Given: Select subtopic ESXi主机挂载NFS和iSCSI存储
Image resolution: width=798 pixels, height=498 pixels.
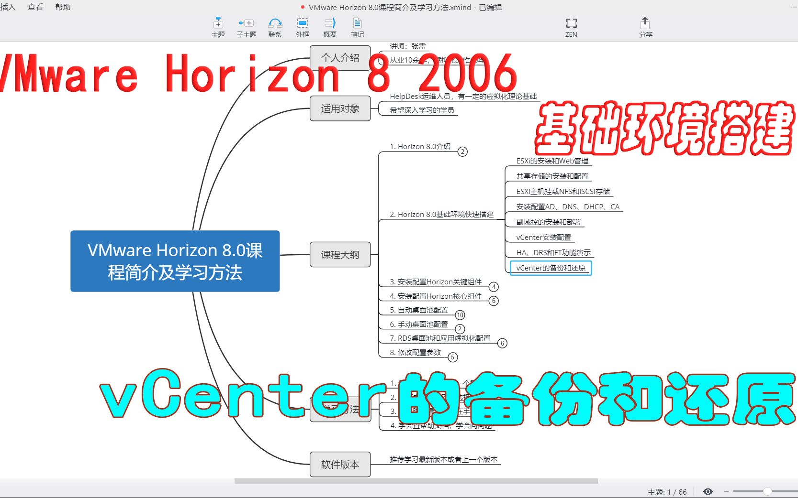Looking at the screenshot, I should click(x=563, y=192).
